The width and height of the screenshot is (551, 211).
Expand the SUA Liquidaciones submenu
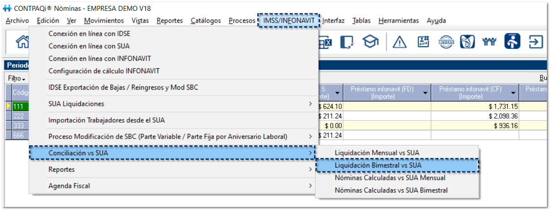(172, 104)
